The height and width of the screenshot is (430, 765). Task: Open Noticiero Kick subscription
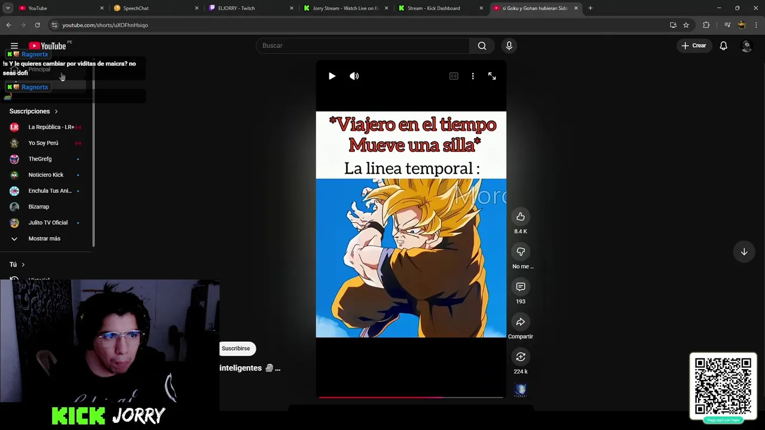[46, 175]
